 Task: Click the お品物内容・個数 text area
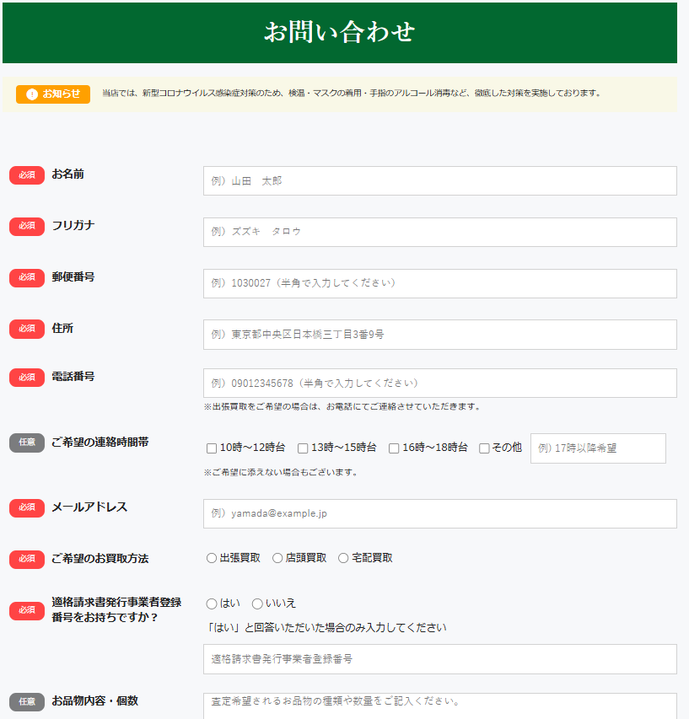pos(439,706)
